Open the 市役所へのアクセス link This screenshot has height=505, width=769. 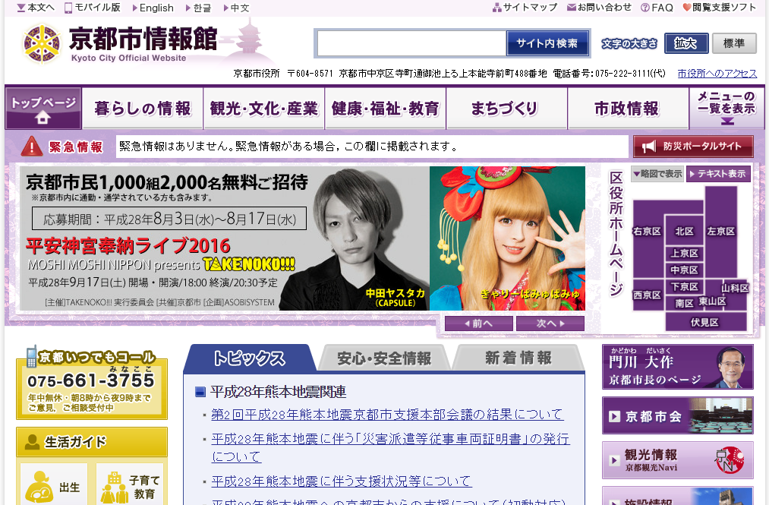[x=717, y=74]
